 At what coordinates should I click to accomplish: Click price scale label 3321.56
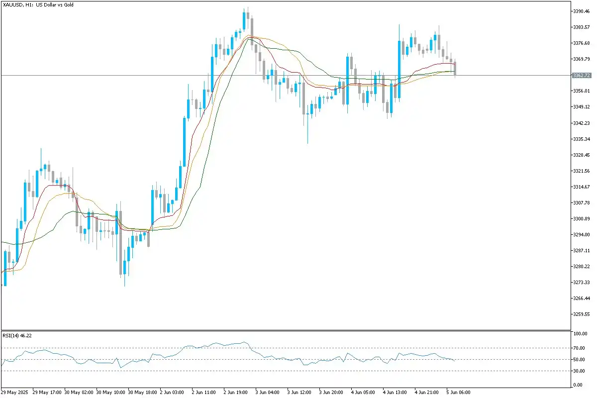point(582,171)
